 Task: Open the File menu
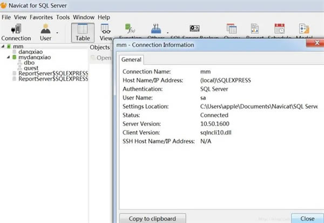tap(6, 17)
